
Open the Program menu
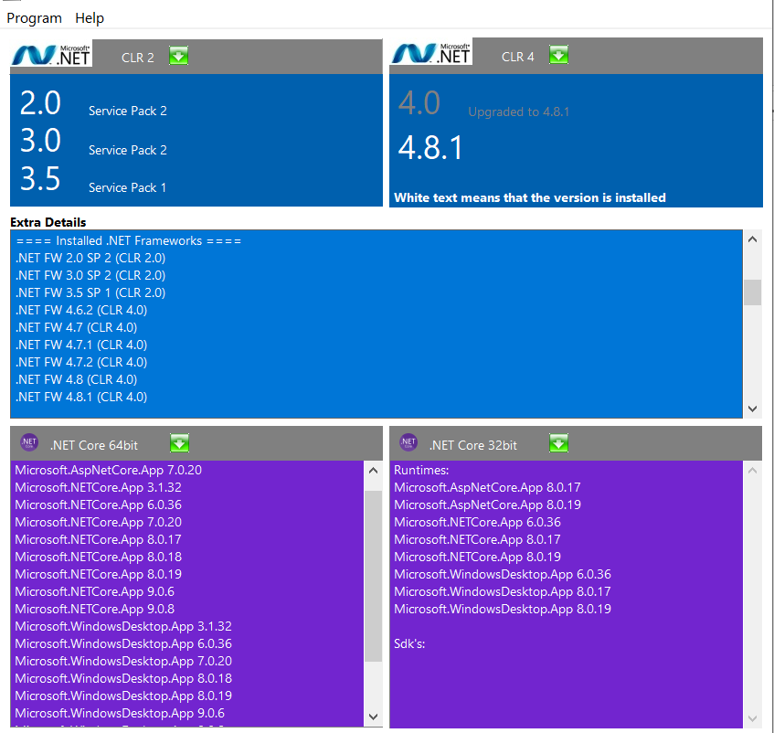click(34, 17)
